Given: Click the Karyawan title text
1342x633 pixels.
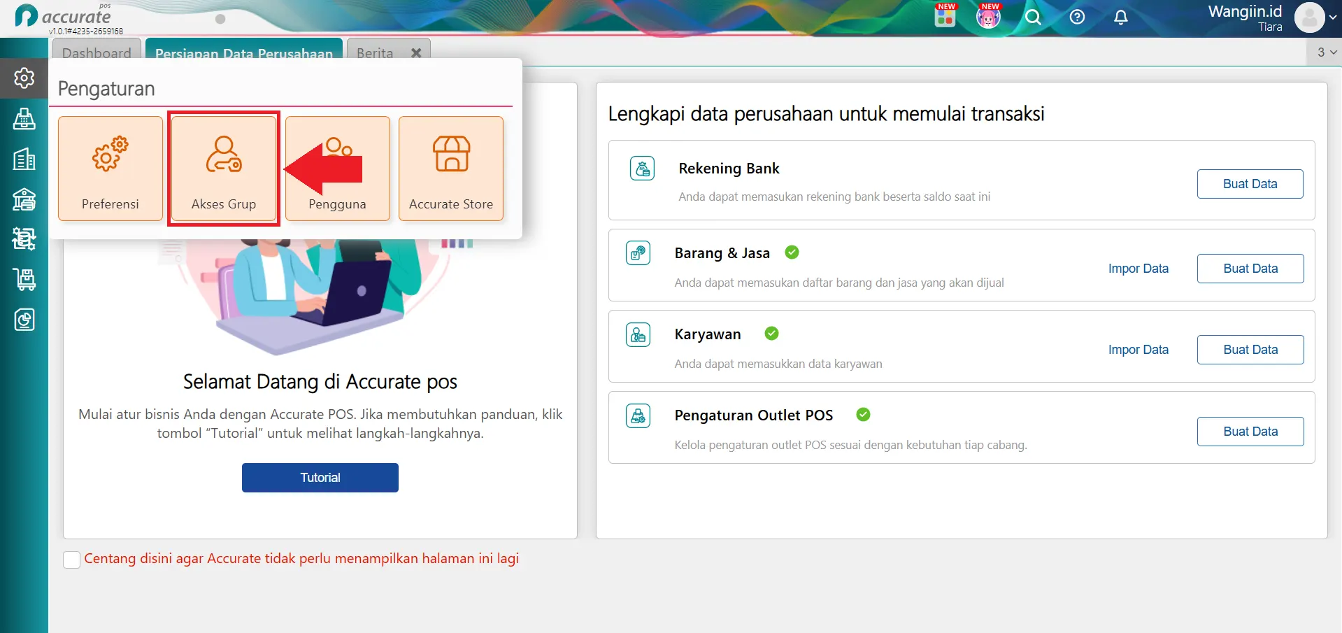Looking at the screenshot, I should tap(707, 334).
